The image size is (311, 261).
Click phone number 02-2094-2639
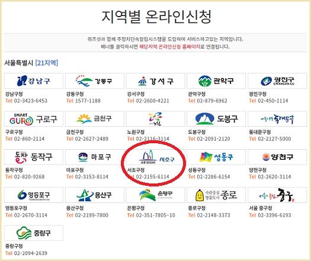tap(31, 253)
